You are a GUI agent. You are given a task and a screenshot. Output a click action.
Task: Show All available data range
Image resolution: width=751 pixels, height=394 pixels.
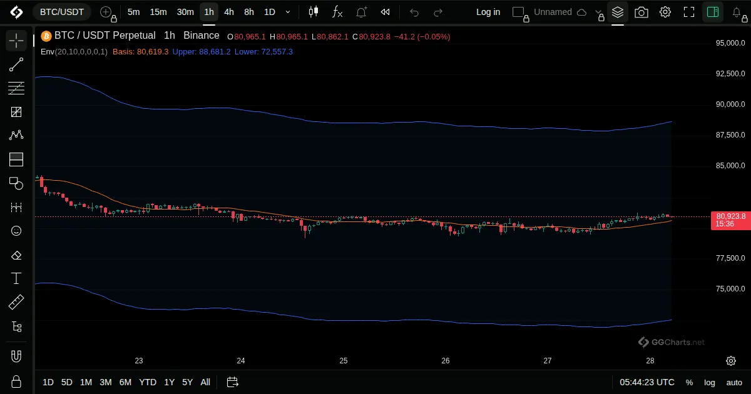click(205, 382)
